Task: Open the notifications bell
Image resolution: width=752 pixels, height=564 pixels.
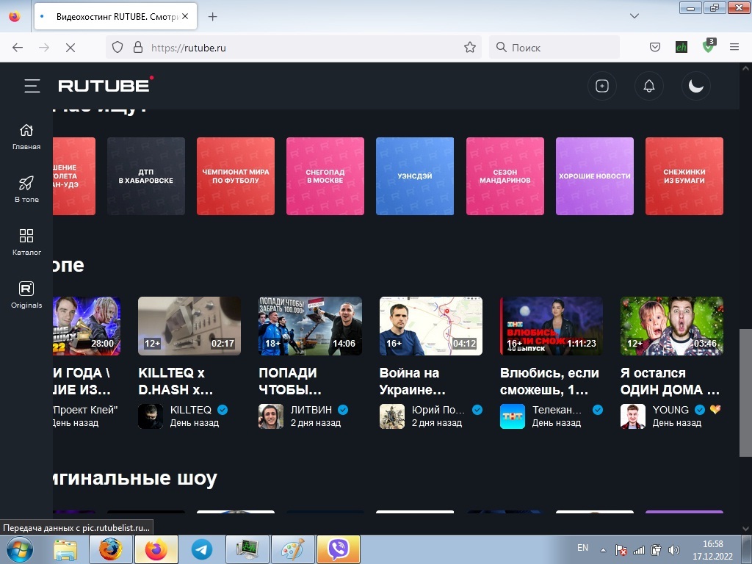Action: (x=649, y=86)
